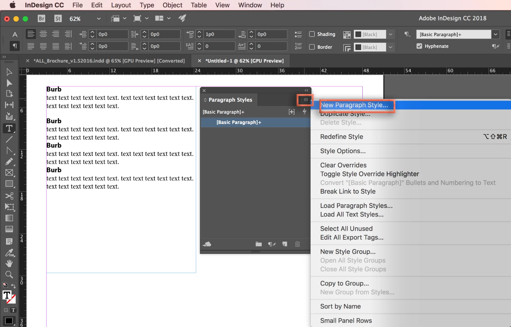Select the Rectangle Frame tool
This screenshot has height=327, width=511.
pyautogui.click(x=9, y=173)
